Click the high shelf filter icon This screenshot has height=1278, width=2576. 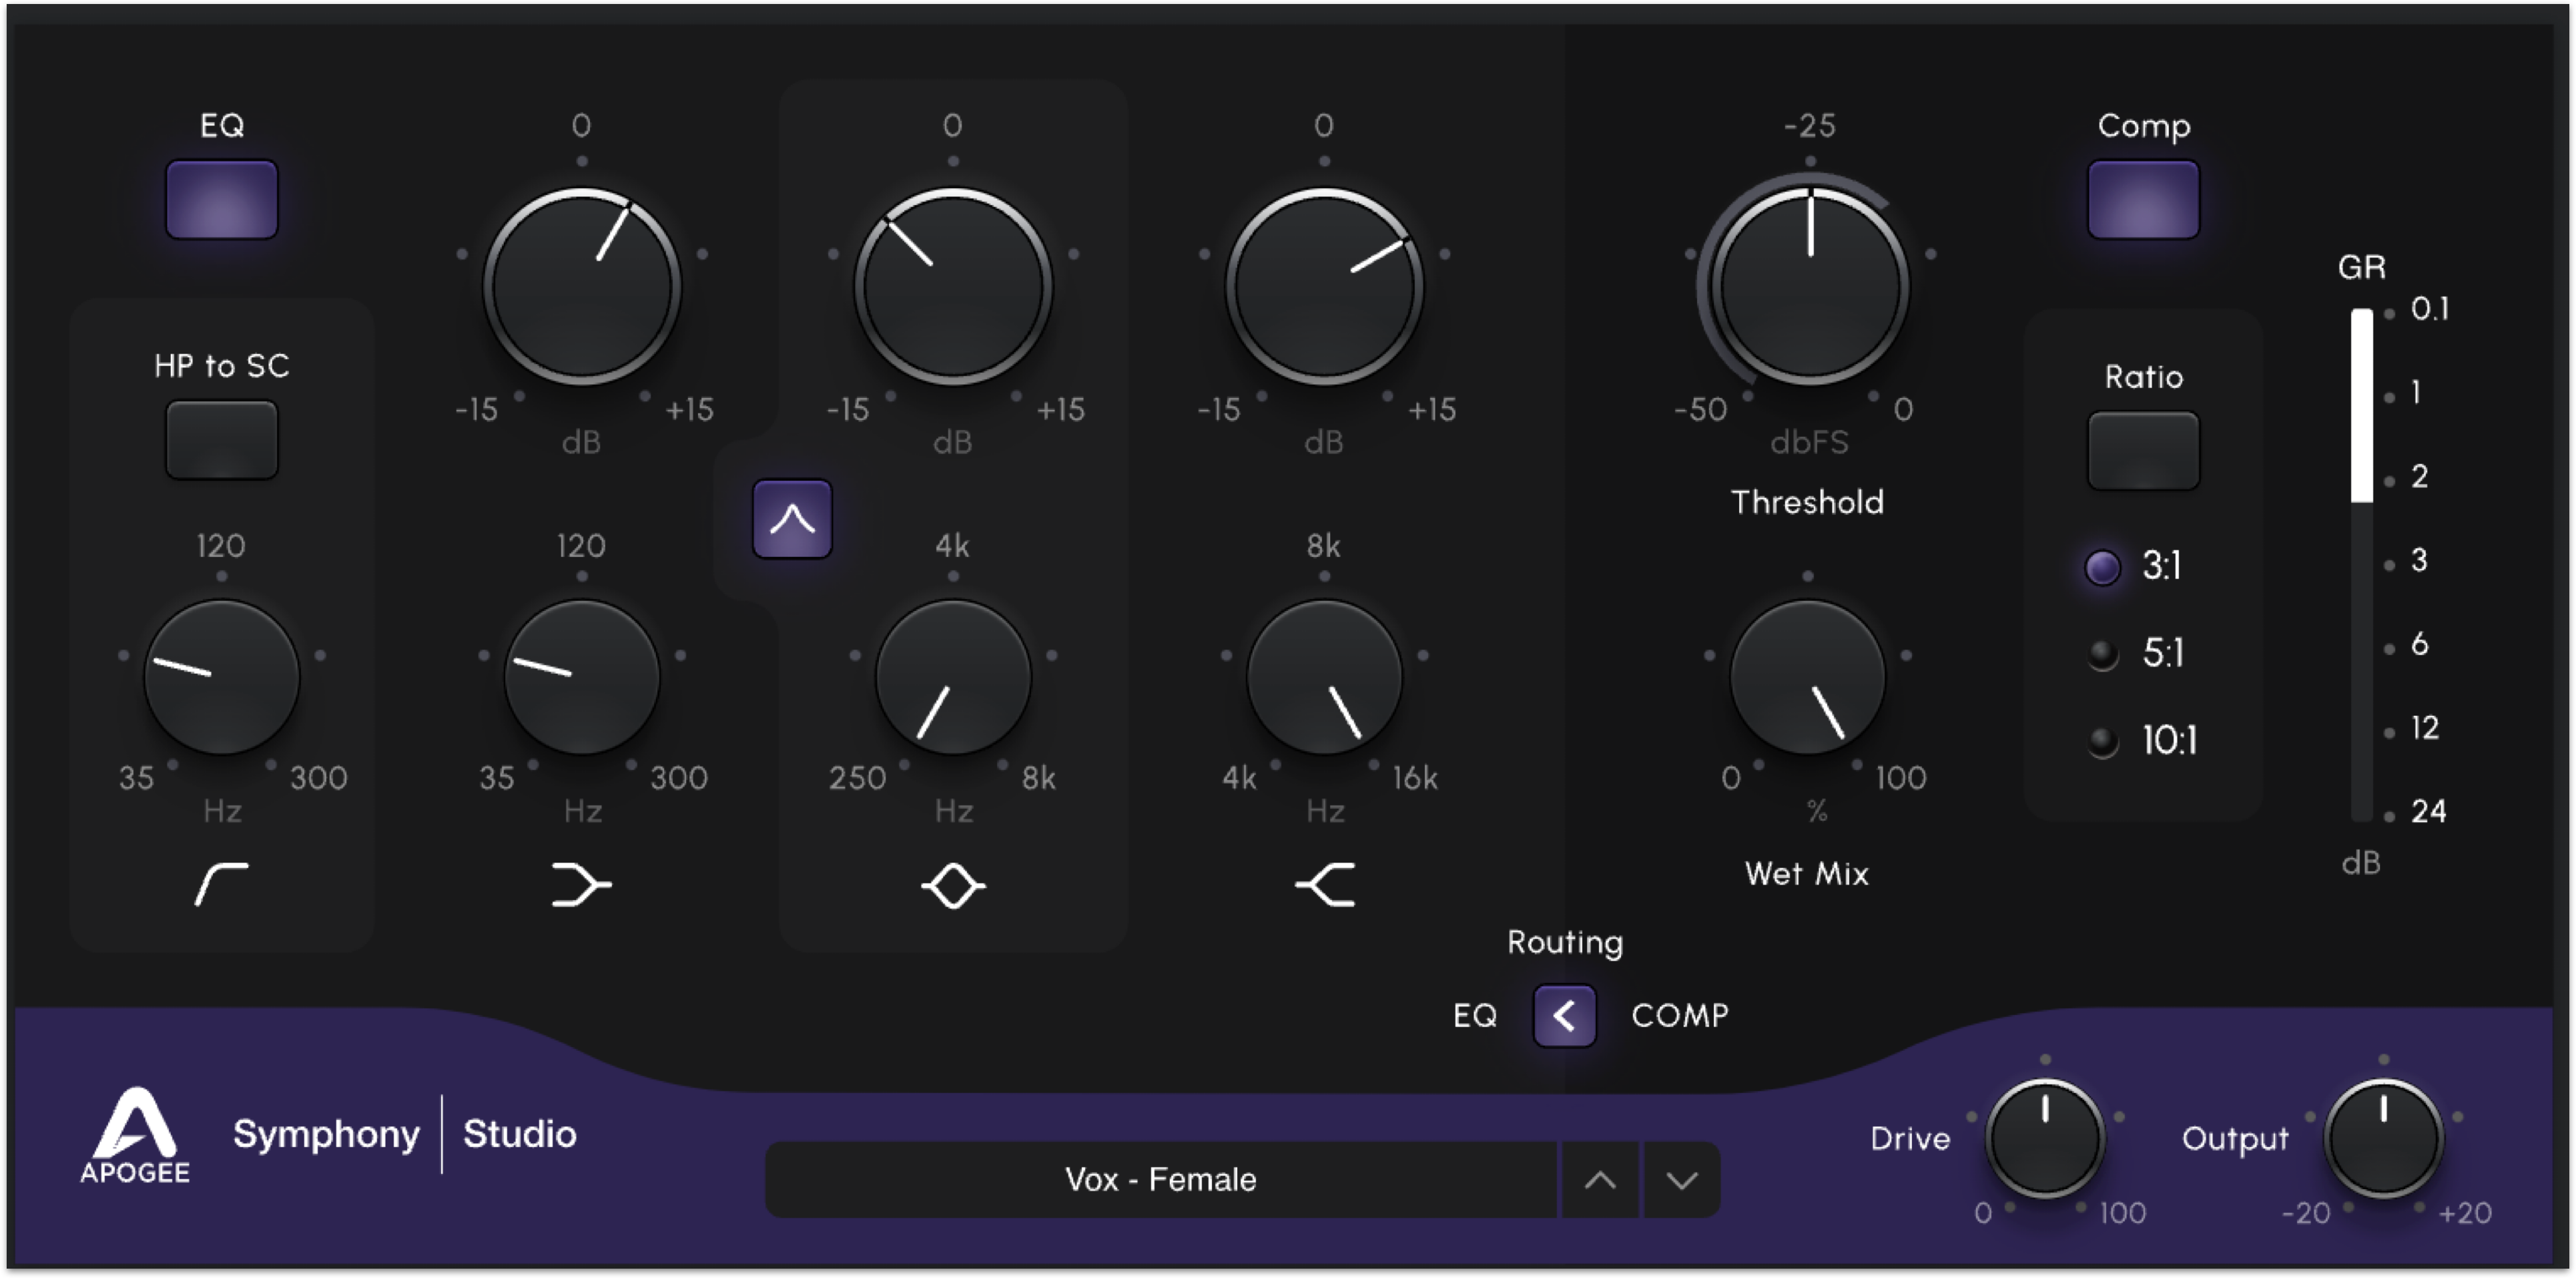[1325, 885]
